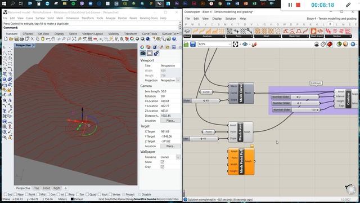This screenshot has width=360, height=203.
Task: Expand the Bison Mesh group dropdown
Action: pos(280,36)
